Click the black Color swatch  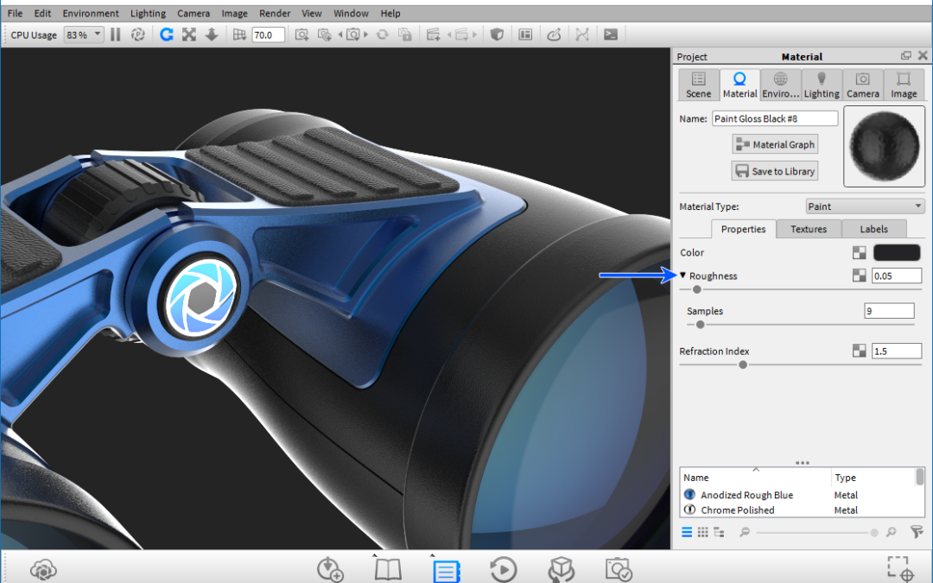coord(897,253)
